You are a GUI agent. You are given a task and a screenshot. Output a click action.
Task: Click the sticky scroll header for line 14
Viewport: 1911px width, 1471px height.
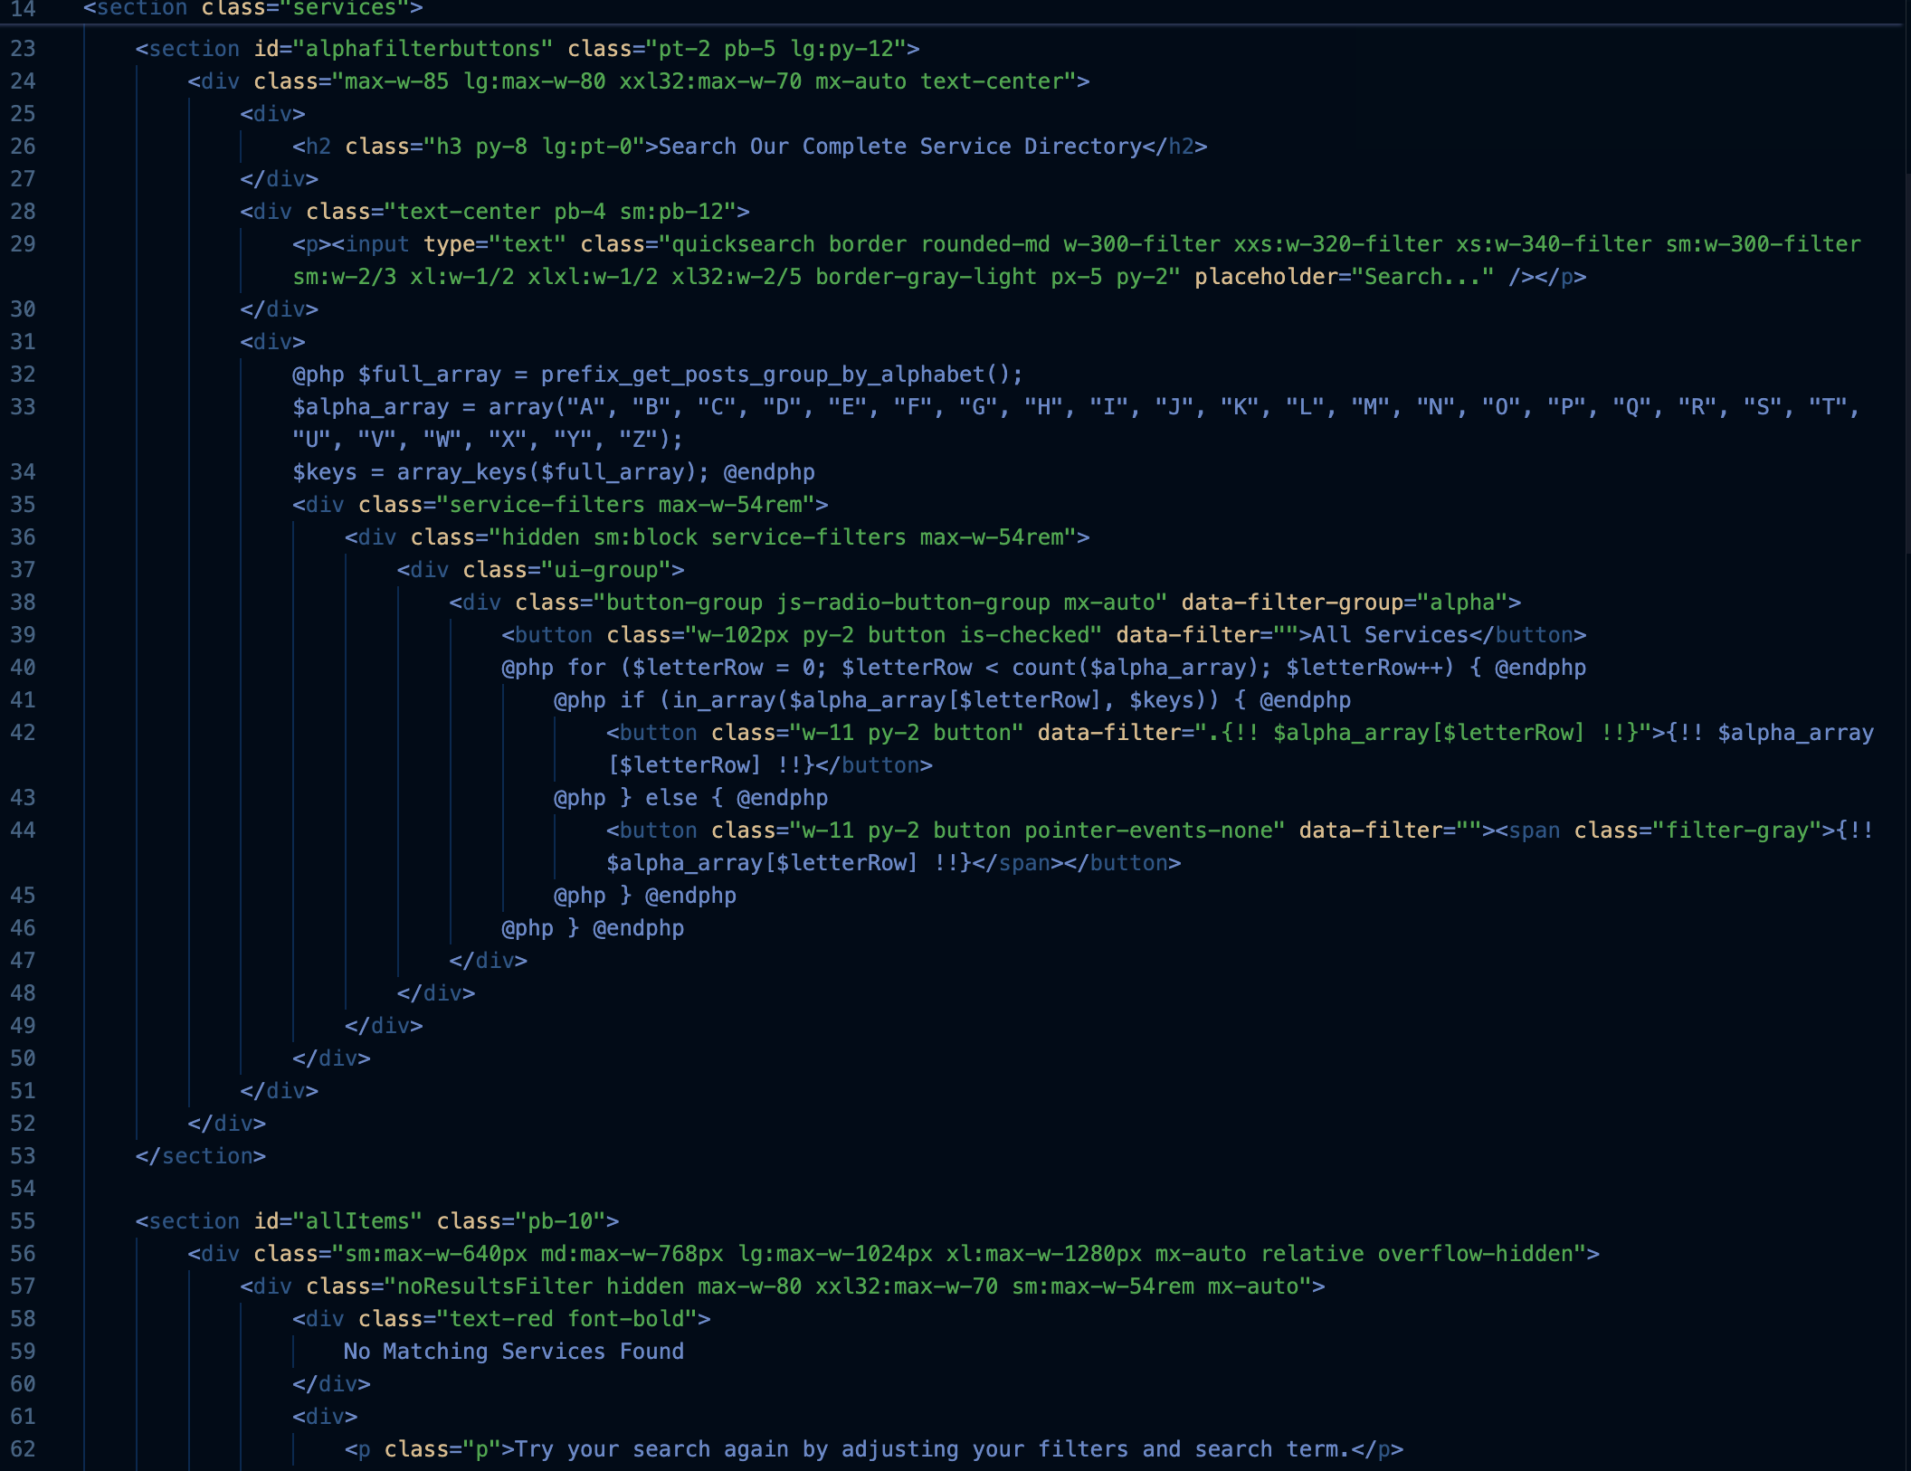point(253,9)
